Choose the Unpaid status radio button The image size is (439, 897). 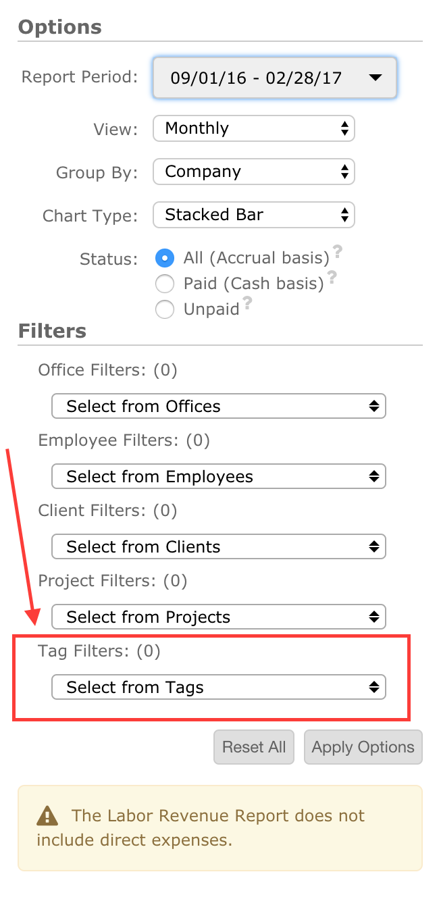[x=165, y=309]
